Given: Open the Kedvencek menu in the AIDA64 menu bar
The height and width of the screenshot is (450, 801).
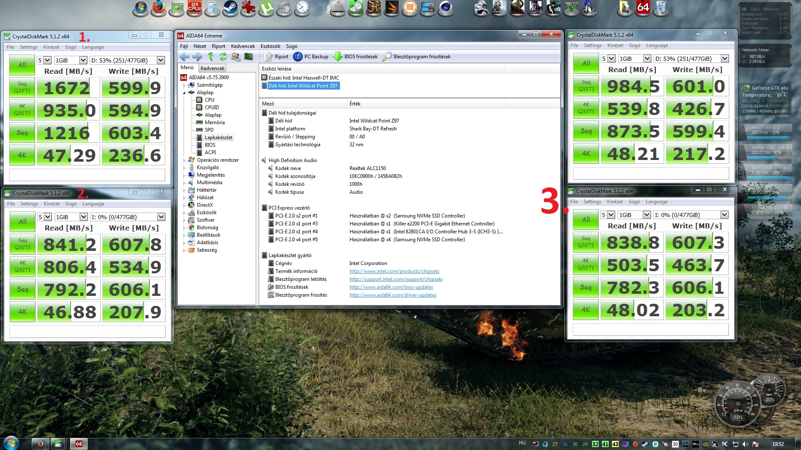Looking at the screenshot, I should pos(243,46).
